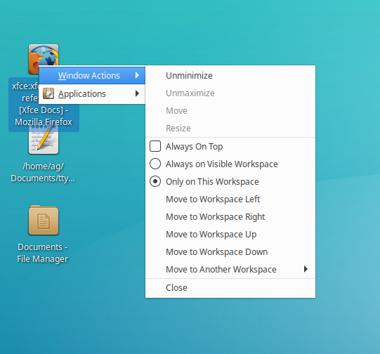This screenshot has width=380, height=354.
Task: Expand the Applications submenu arrow
Action: coord(137,93)
